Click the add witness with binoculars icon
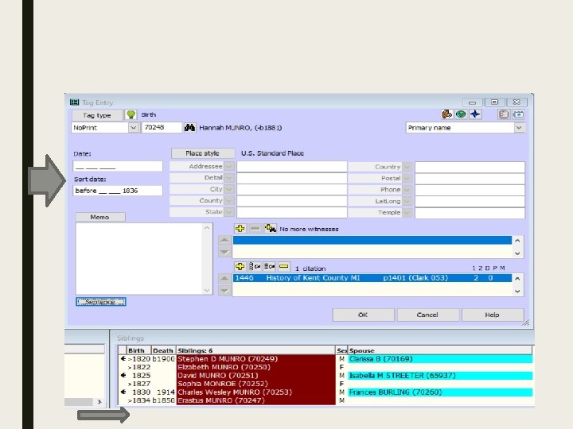Screen dimensions: 573x429 coord(270,229)
